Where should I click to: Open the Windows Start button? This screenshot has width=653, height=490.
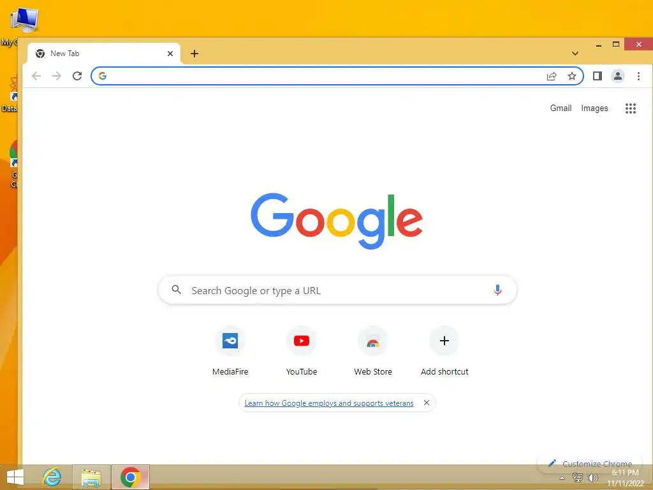[15, 477]
